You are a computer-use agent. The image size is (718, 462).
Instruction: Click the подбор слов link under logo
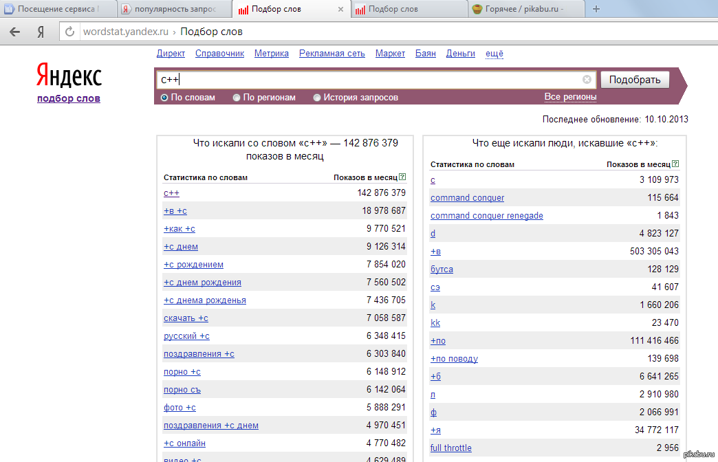tap(69, 98)
